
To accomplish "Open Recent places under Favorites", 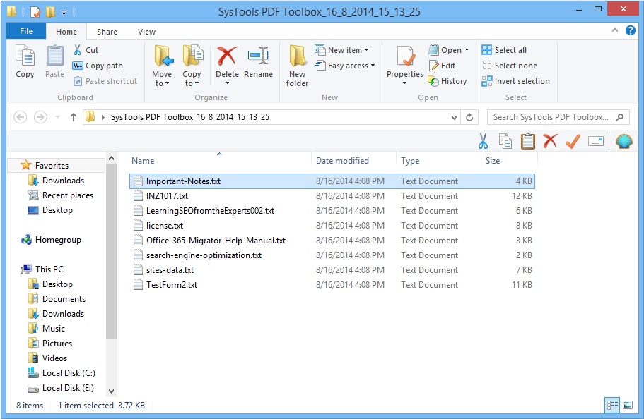I will tap(61, 195).
